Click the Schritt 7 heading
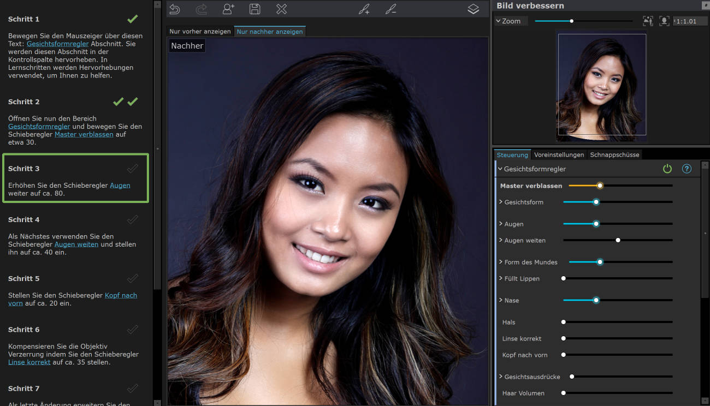The height and width of the screenshot is (406, 710). point(23,389)
